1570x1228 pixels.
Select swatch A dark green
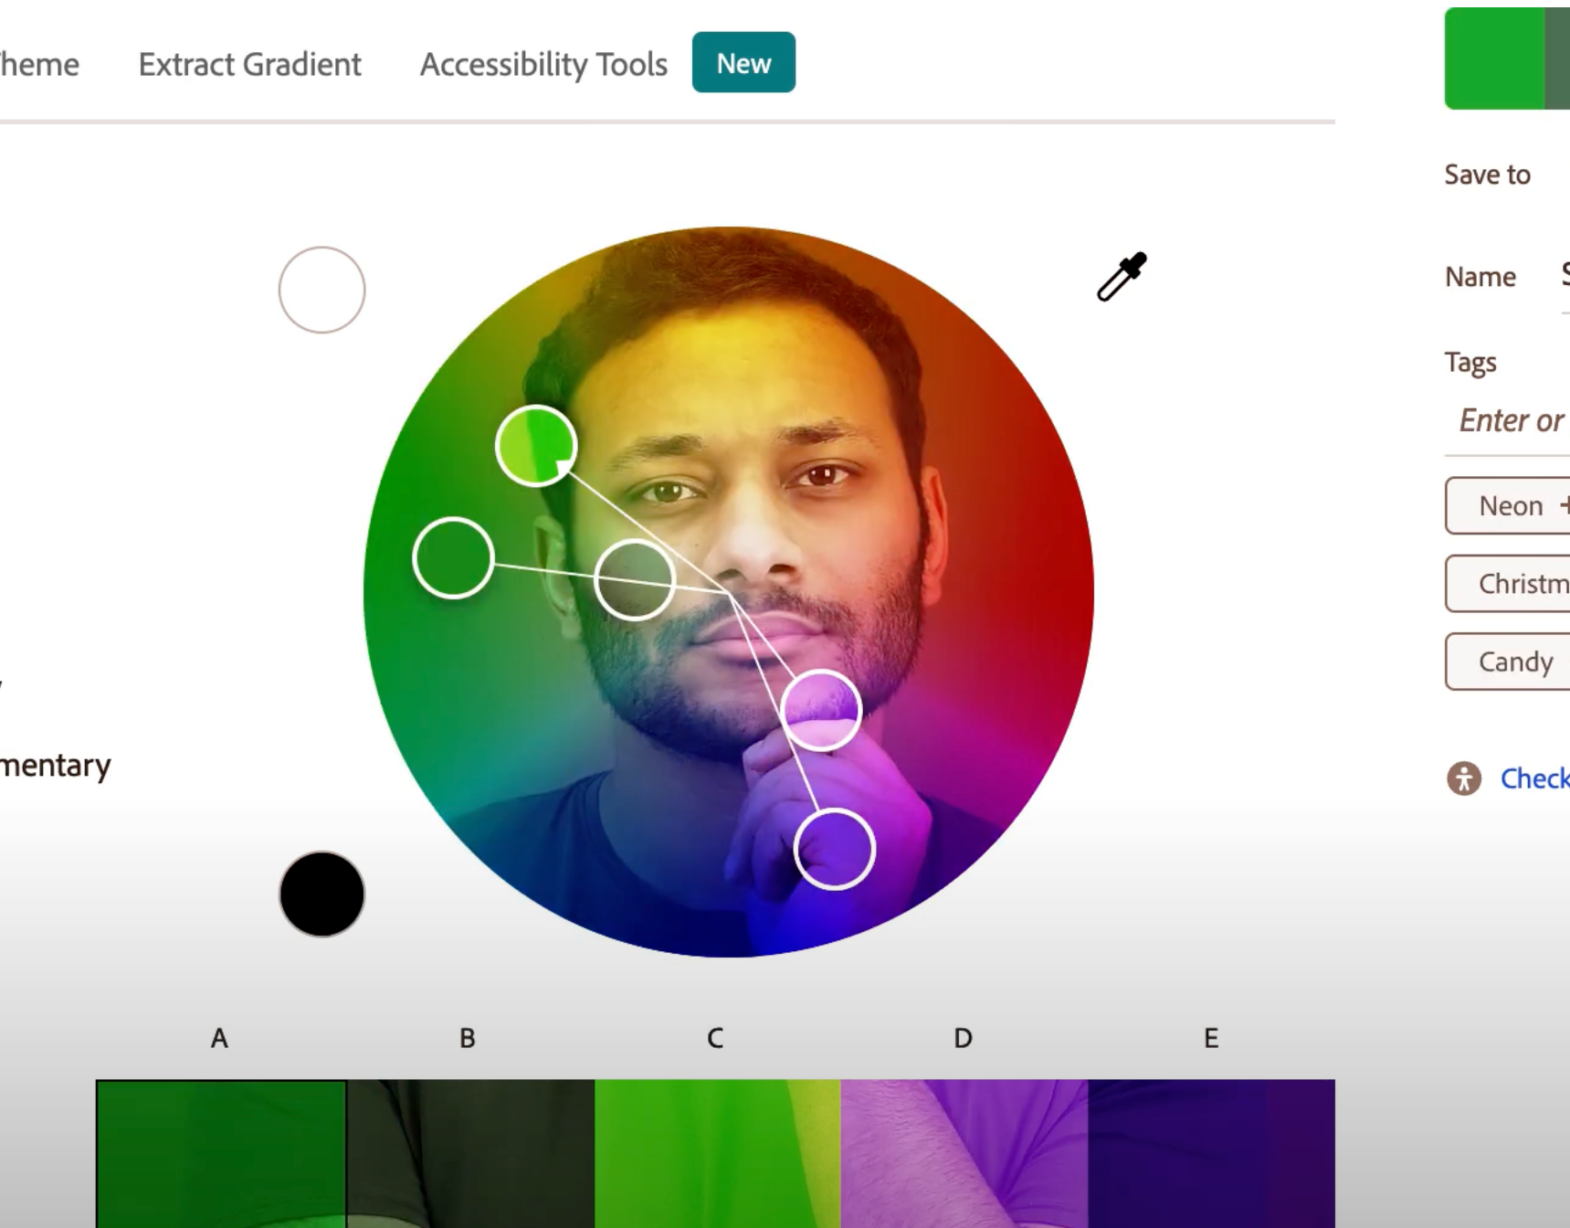click(221, 1154)
